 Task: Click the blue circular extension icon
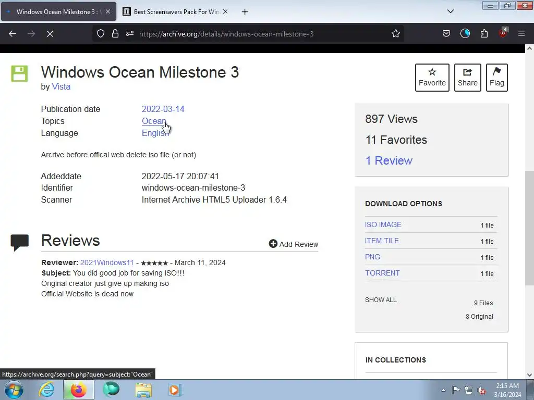[465, 33]
